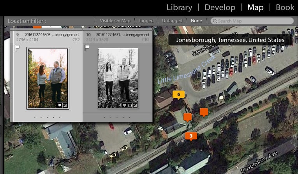Click the Jonesborough, Tennessee, United States overlay
The image size is (298, 174).
point(230,40)
